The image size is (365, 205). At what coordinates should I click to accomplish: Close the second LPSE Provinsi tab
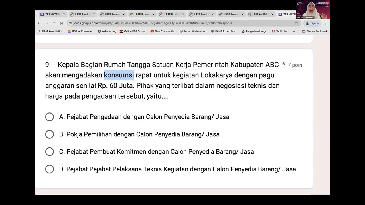[123, 14]
